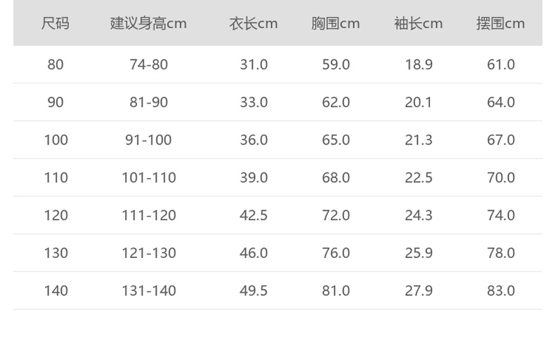This screenshot has width=555, height=340.
Task: Select the 42.5 garment length value
Action: click(254, 215)
